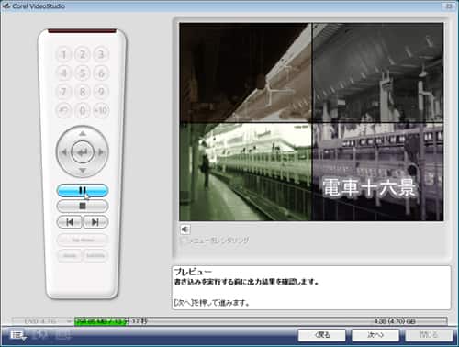Click the green disc usage bar
This screenshot has width=459, height=347.
click(x=100, y=321)
